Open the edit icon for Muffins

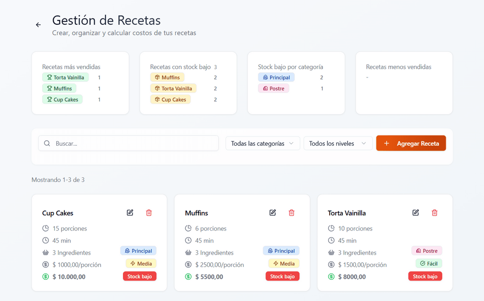point(272,213)
